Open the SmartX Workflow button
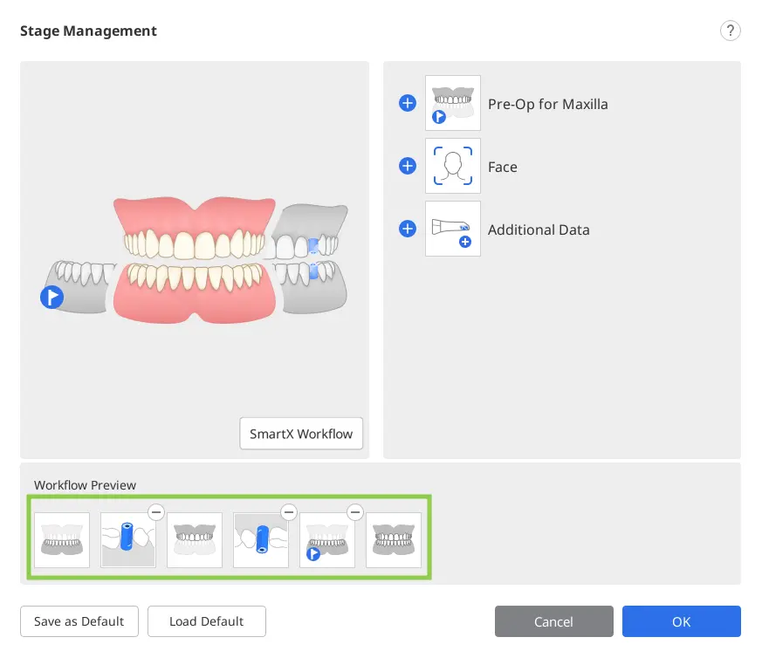This screenshot has width=762, height=658. pos(301,434)
